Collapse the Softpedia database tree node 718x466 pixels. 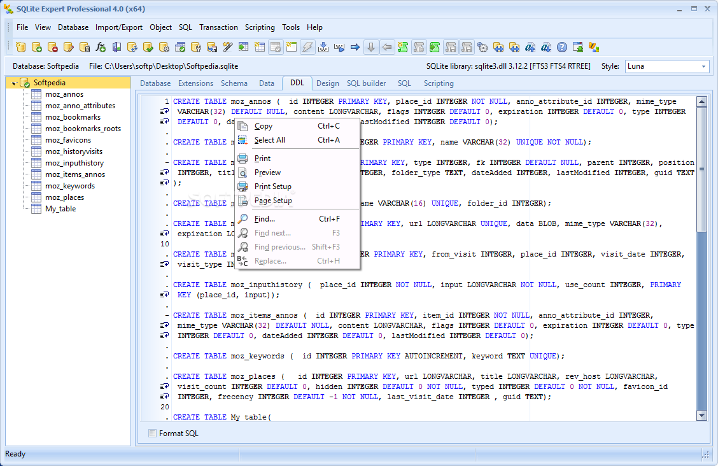pos(14,83)
